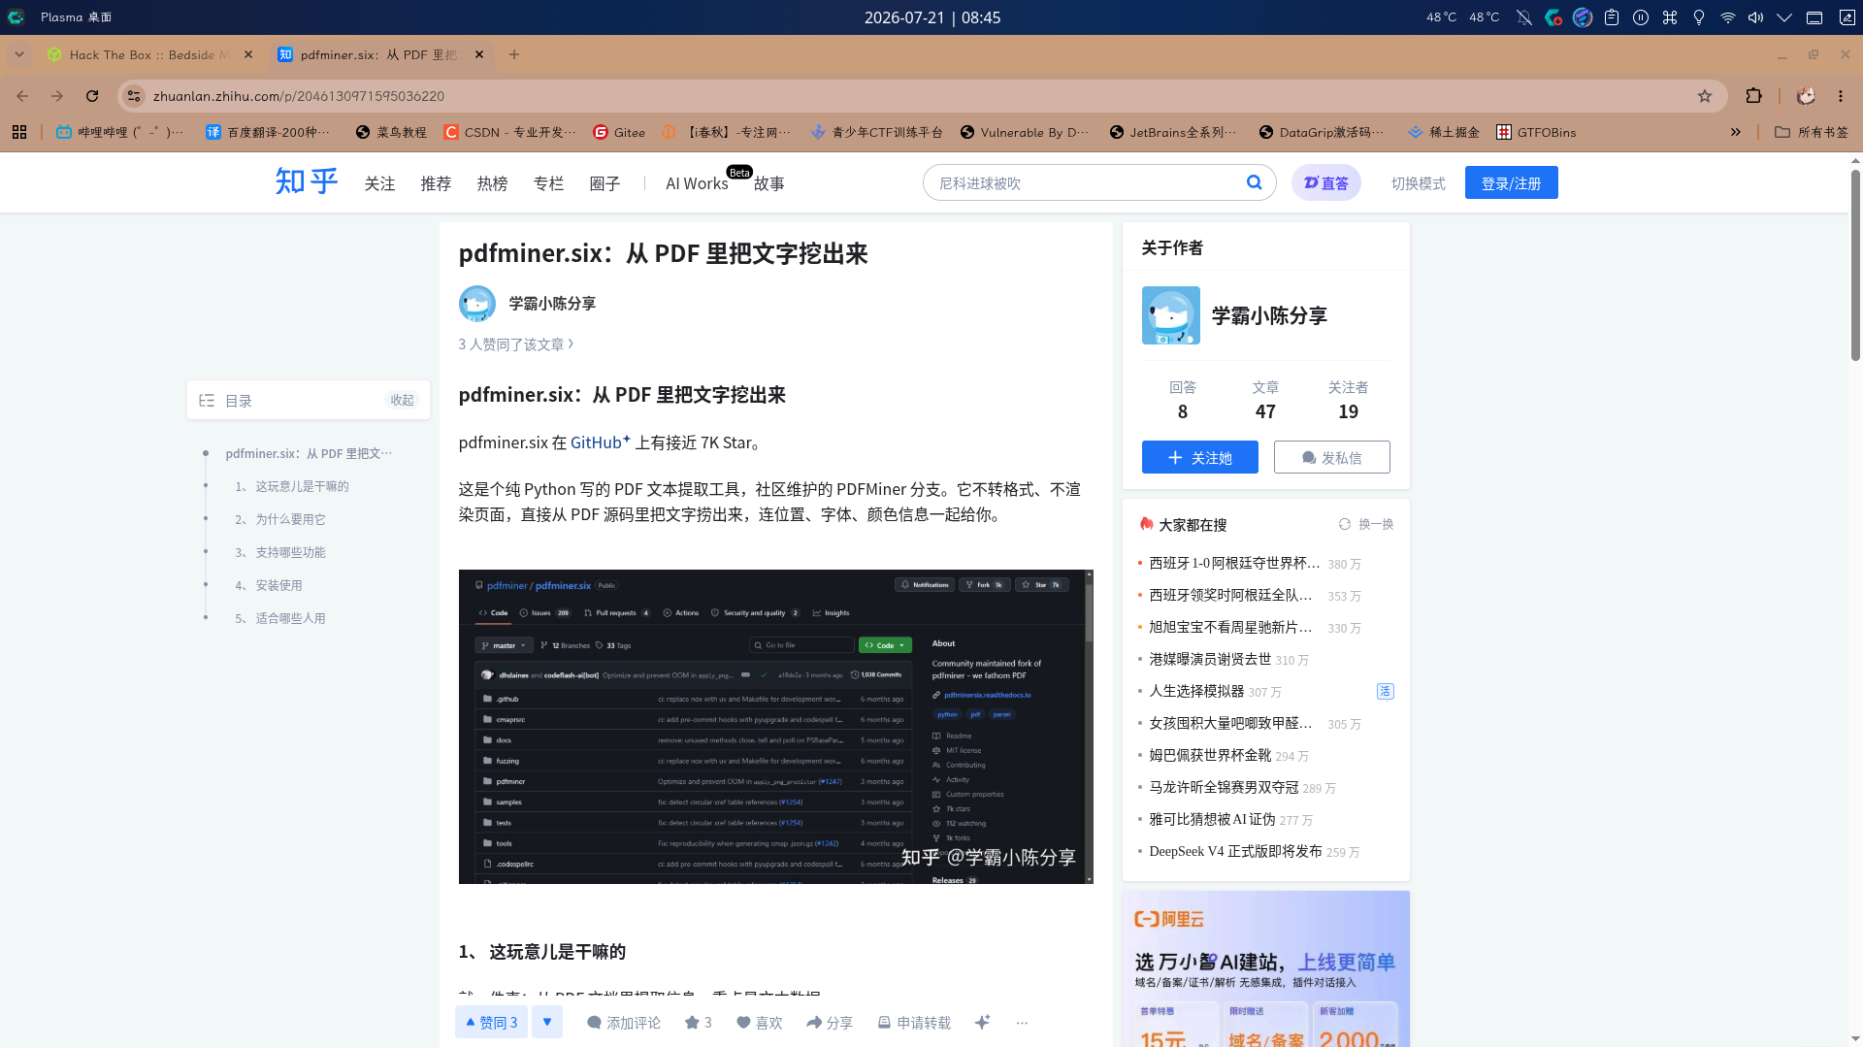1863x1048 pixels.
Task: Downvote the article with down arrow
Action: [547, 1022]
